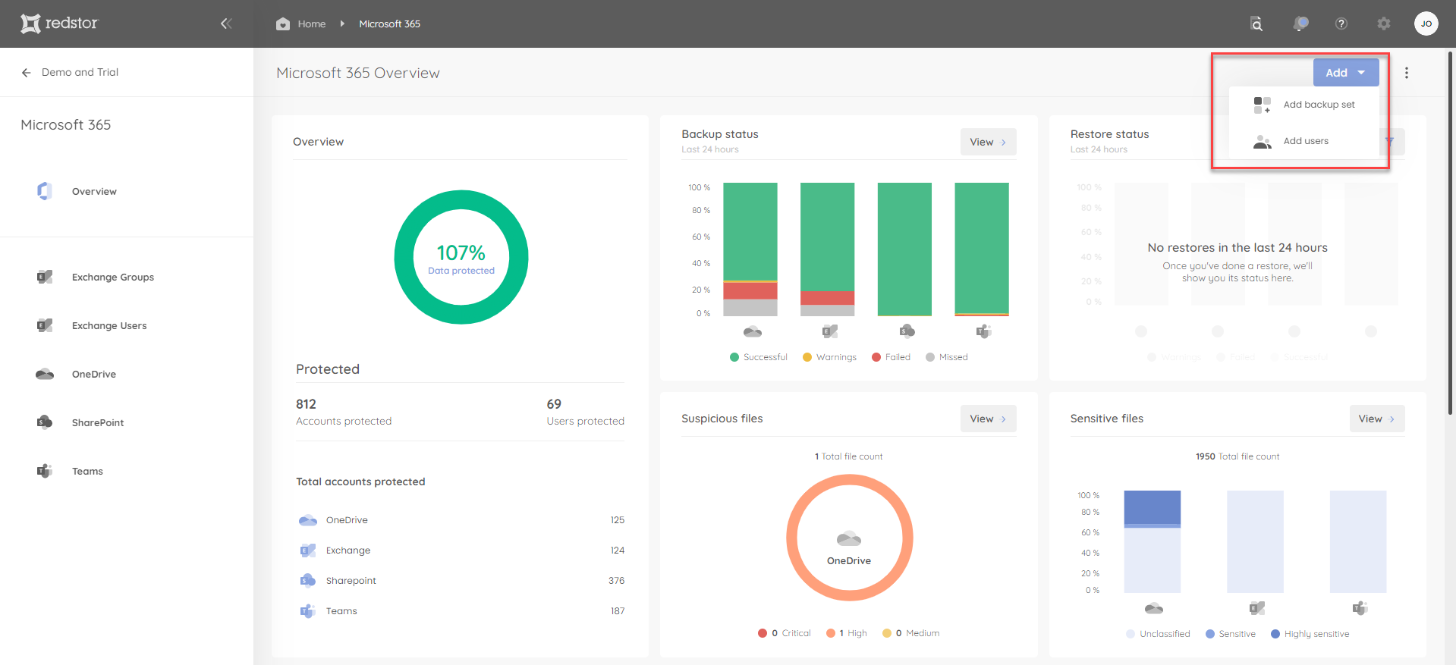
Task: Click Microsoft 365 breadcrumb
Action: coord(389,24)
